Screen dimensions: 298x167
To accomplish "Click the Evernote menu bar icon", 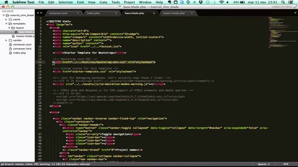I will [x=169, y=2].
